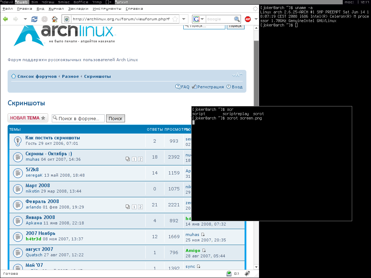Run search with magnifier icon
The width and height of the screenshot is (371, 278).
[x=237, y=19]
